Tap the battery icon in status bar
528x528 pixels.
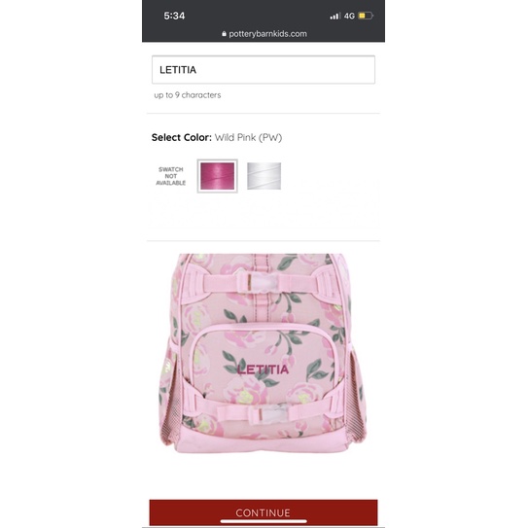click(x=366, y=16)
